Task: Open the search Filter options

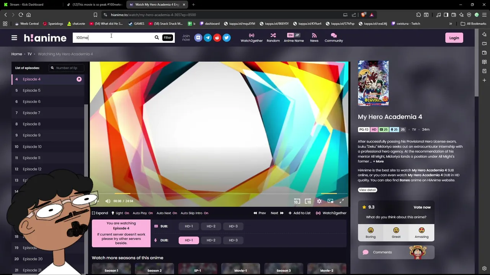Action: (167, 37)
